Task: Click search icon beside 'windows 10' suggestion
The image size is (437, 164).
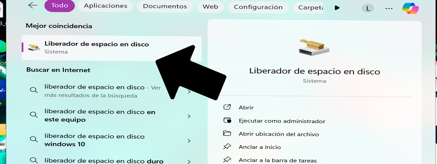Action: tap(34, 139)
